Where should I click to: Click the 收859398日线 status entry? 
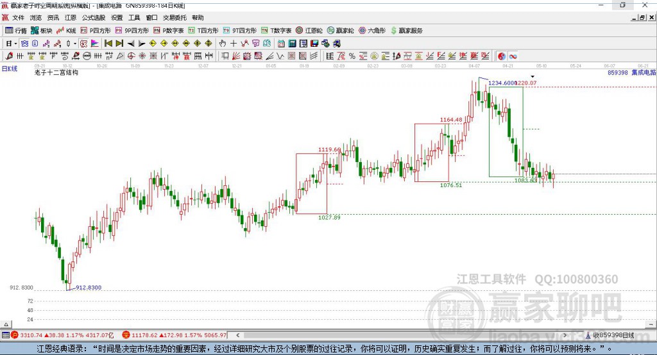pyautogui.click(x=610, y=335)
